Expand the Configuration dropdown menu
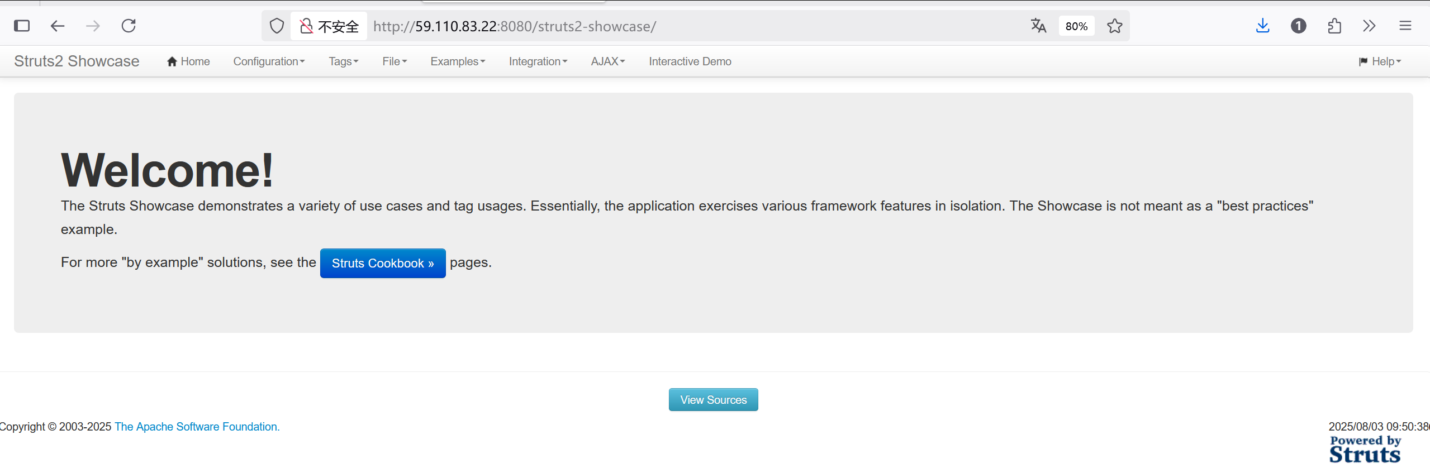Viewport: 1430px width, 468px height. pyautogui.click(x=269, y=61)
